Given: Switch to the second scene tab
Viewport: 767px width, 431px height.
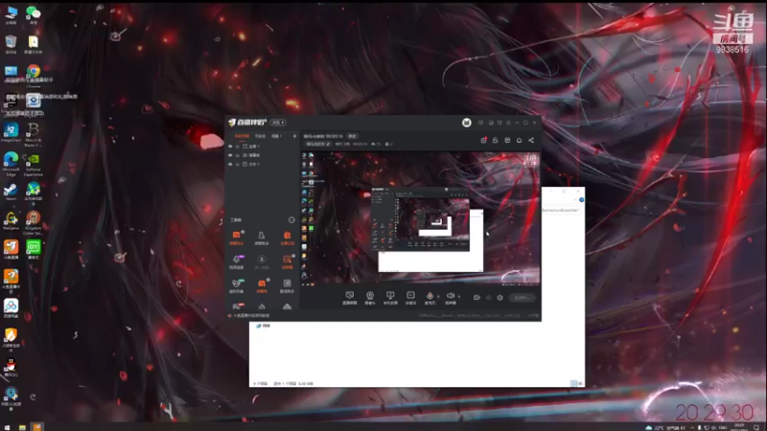Looking at the screenshot, I should coord(260,136).
